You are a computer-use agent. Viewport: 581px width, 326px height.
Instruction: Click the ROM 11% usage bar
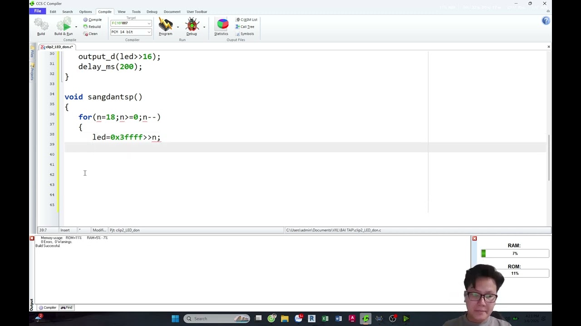tap(515, 273)
